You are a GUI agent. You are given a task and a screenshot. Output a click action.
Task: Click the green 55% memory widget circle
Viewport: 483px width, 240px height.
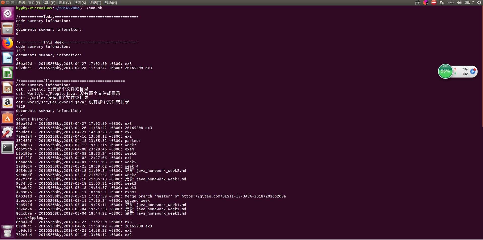tap(445, 71)
